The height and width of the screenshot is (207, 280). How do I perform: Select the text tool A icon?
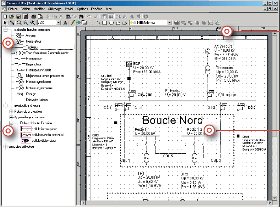tap(65, 23)
